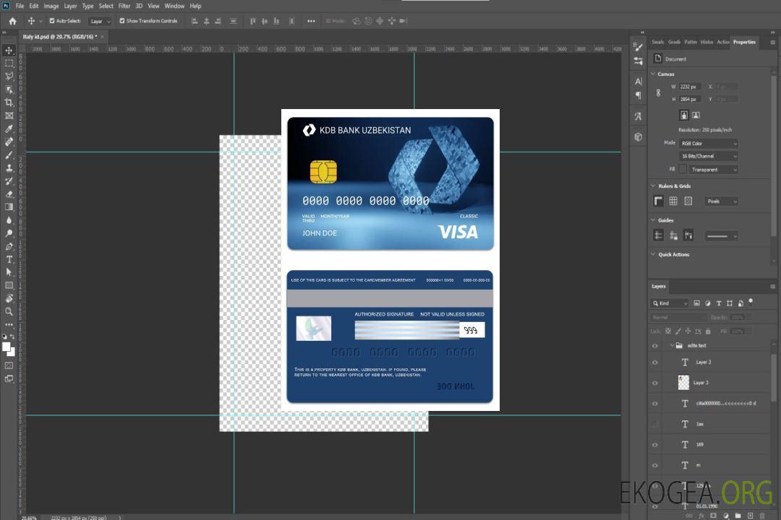Select the Rectangle shape tool
This screenshot has height=520, width=781.
[9, 285]
